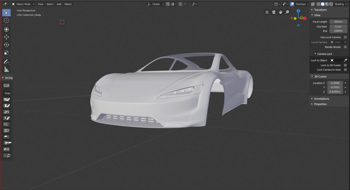Open the View menu
The image size is (350, 190).
point(40,4)
